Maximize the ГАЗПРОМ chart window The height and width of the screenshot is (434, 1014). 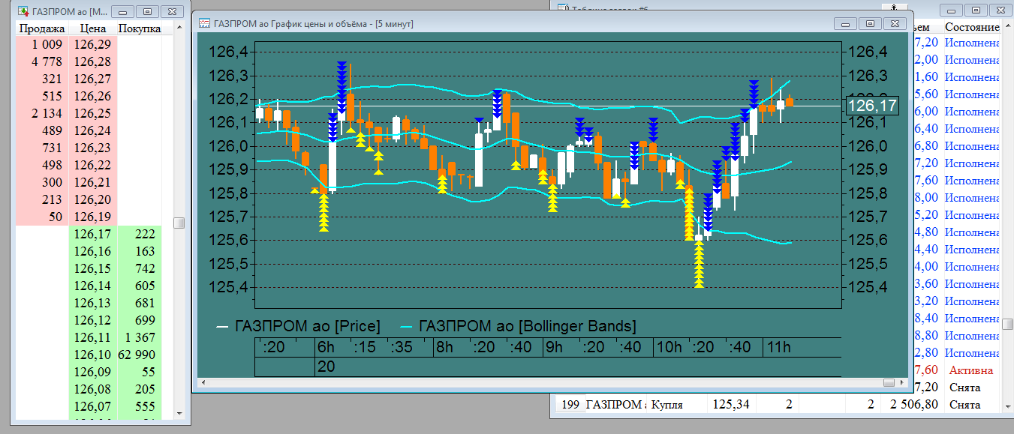coord(871,24)
